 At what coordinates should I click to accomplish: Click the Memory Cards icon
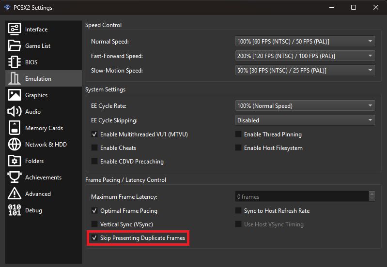point(15,128)
